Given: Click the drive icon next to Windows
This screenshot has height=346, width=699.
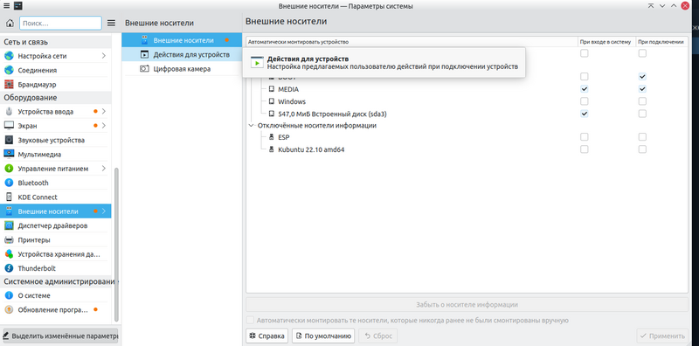Looking at the screenshot, I should point(272,101).
